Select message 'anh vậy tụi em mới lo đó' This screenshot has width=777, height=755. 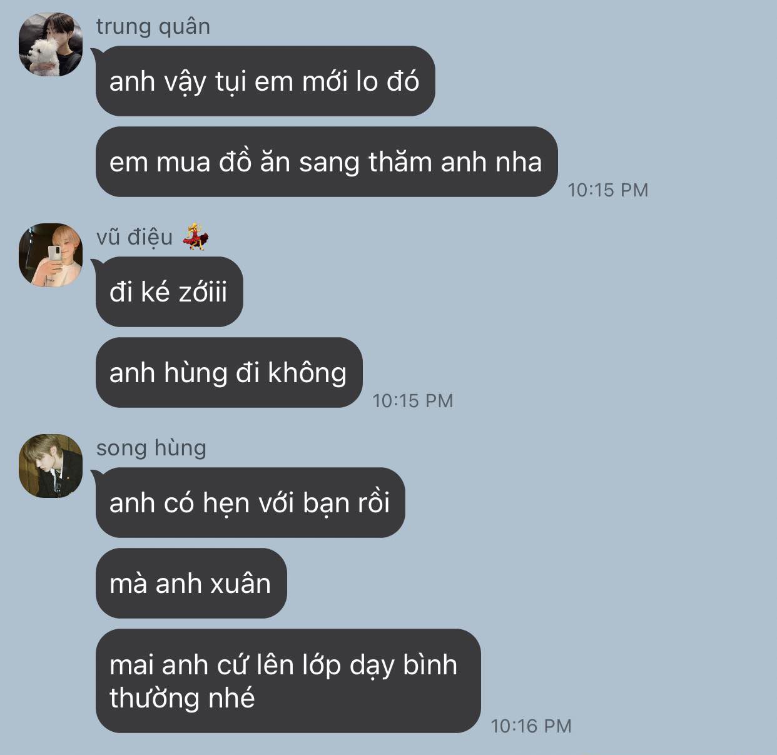pyautogui.click(x=265, y=81)
